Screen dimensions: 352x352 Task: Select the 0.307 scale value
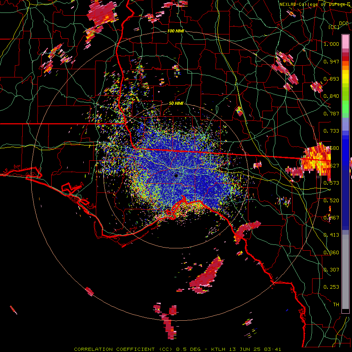(331, 270)
